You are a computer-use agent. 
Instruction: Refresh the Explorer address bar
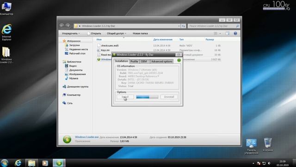183,26
